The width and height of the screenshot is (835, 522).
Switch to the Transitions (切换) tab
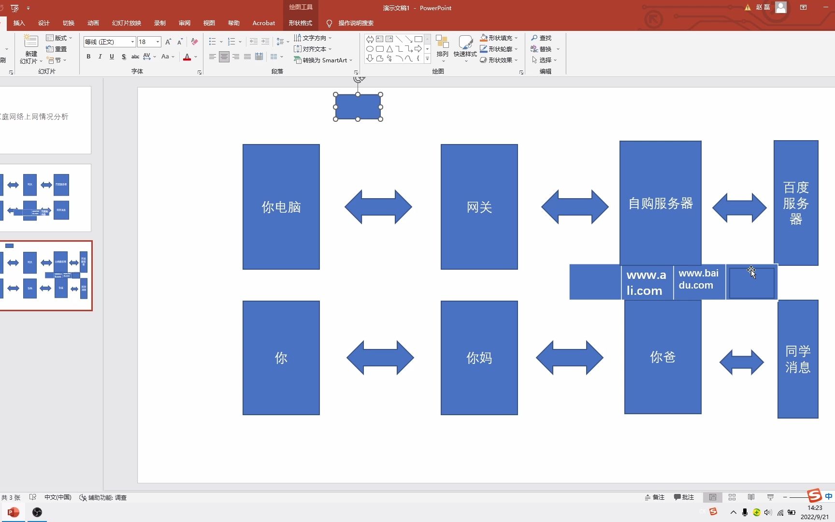[69, 23]
